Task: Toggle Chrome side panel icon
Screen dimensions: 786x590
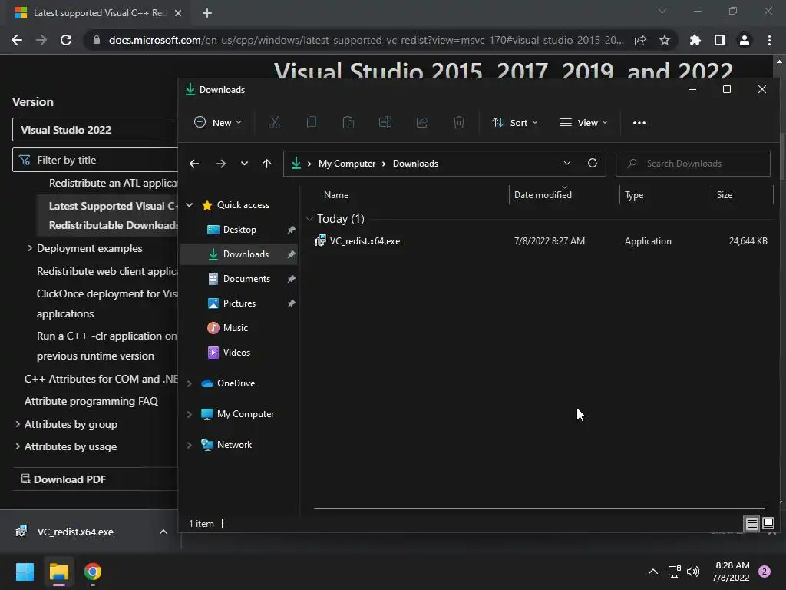Action: click(720, 40)
